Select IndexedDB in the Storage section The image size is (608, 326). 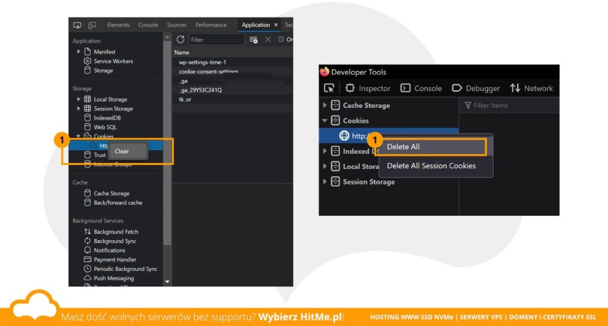(107, 118)
